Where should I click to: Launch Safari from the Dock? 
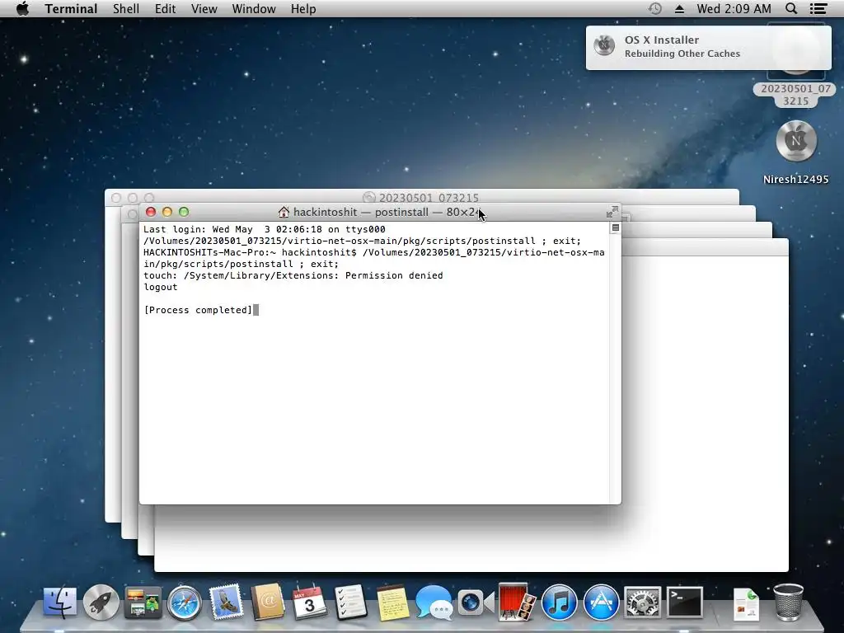[x=184, y=602]
